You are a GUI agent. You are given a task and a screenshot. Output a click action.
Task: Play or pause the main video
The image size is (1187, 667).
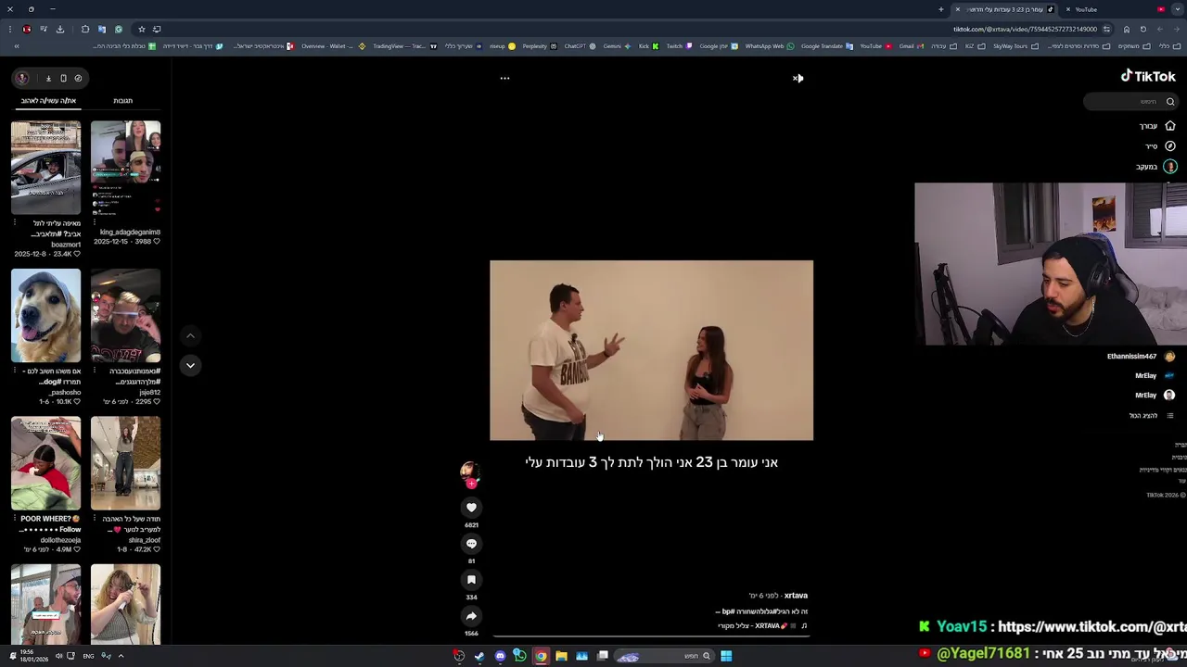click(651, 350)
